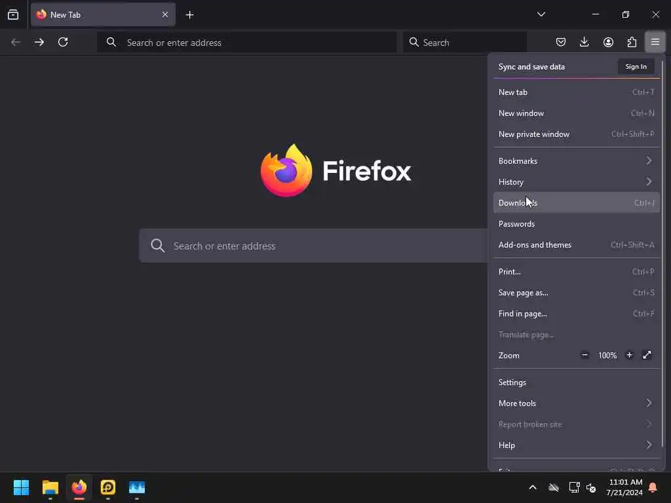Decrease zoom with the minus button
This screenshot has height=503, width=671.
(x=585, y=355)
